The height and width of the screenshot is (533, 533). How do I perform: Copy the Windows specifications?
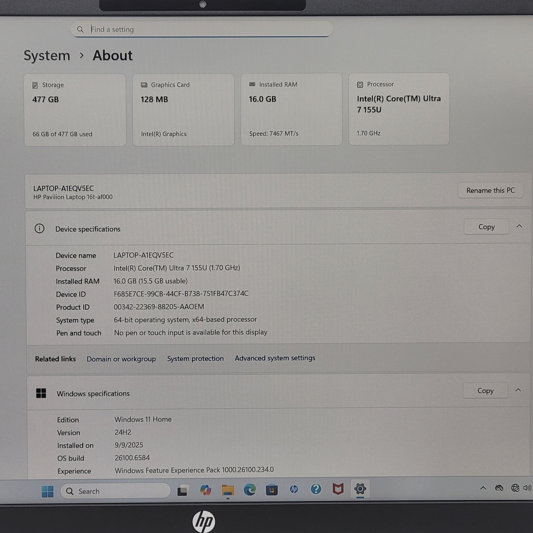tap(485, 391)
